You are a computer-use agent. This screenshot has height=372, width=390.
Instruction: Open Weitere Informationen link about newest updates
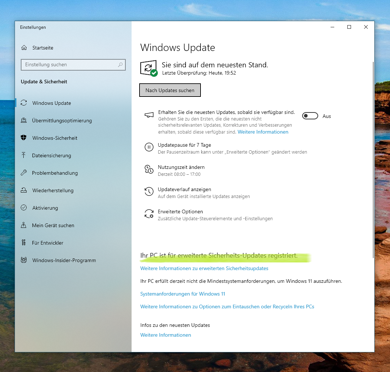[263, 132]
